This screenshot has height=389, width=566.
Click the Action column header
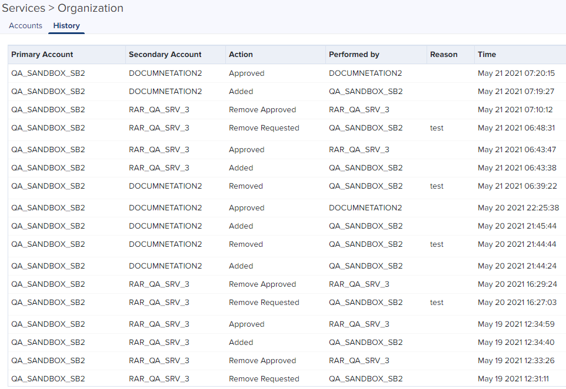[241, 55]
